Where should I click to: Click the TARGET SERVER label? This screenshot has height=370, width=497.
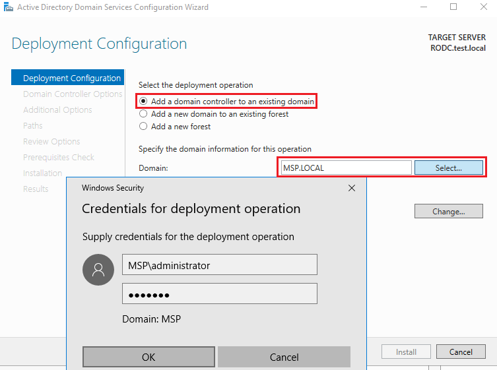tap(457, 38)
